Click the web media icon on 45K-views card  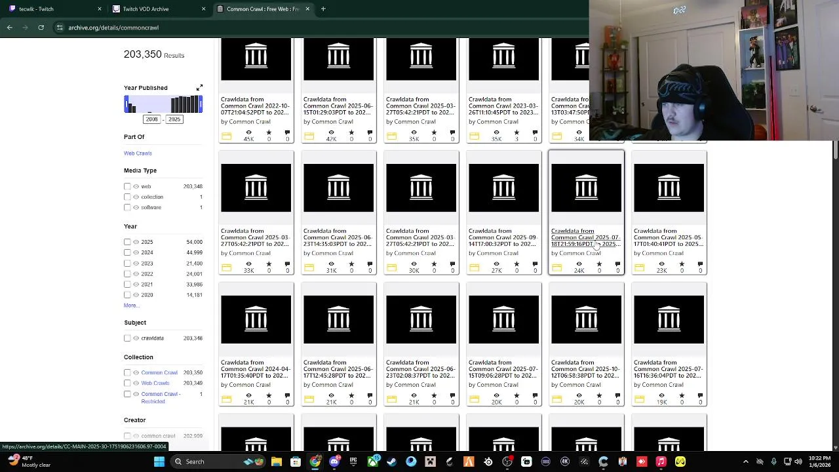pyautogui.click(x=226, y=136)
